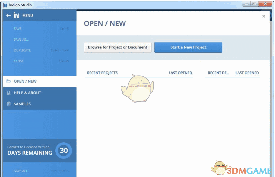Click the stack icon beside Samples

tap(9, 104)
